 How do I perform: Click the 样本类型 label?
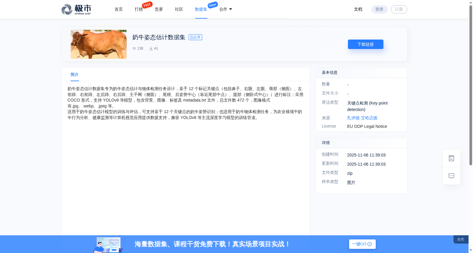(x=330, y=182)
